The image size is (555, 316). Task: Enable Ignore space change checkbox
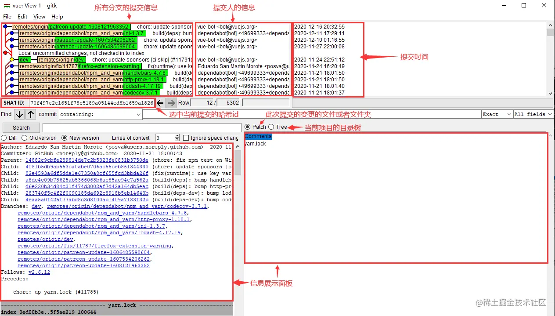[186, 138]
